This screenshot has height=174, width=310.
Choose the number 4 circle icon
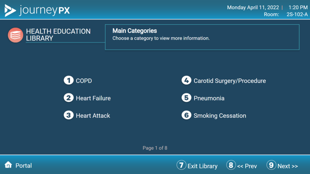coord(186,80)
